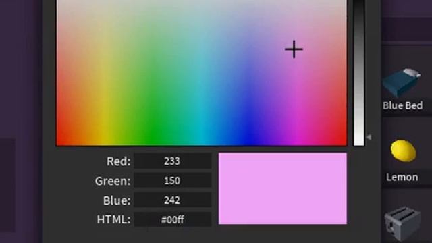Viewport: 432px width, 243px height.
Task: Click the Blue Bed label
Action: point(402,105)
